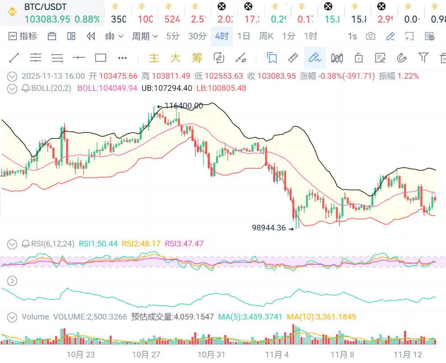
Task: Switch to the 1日 timeframe tab
Action: [244, 36]
